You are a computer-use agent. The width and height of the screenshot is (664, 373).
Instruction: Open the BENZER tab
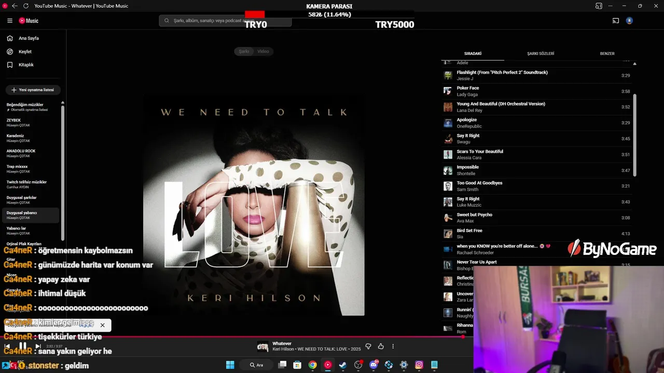click(607, 54)
